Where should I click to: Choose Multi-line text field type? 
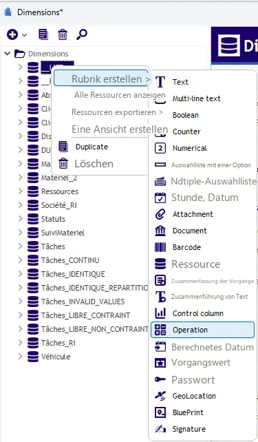tap(196, 98)
